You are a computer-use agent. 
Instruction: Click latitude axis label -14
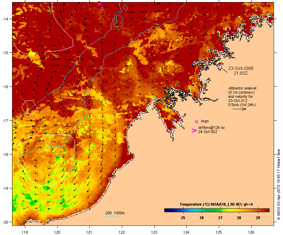(x=5, y=19)
